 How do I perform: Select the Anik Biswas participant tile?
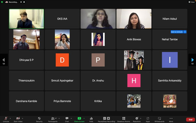click(134, 39)
